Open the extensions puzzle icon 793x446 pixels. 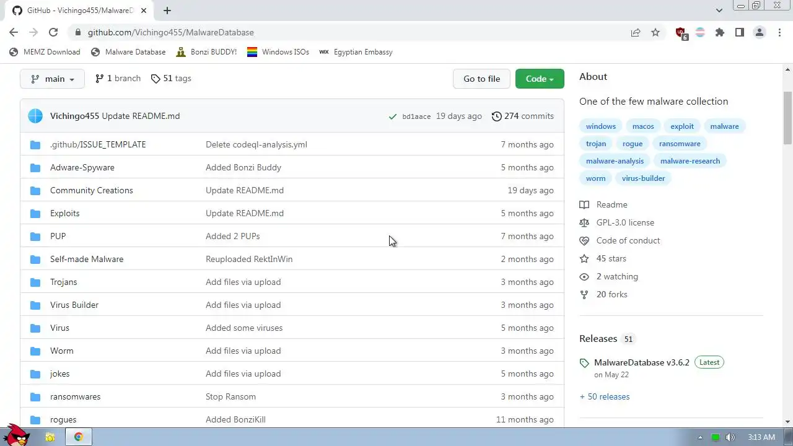coord(720,32)
